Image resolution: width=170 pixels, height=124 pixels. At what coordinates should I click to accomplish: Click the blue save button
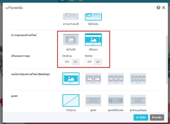click(x=141, y=117)
